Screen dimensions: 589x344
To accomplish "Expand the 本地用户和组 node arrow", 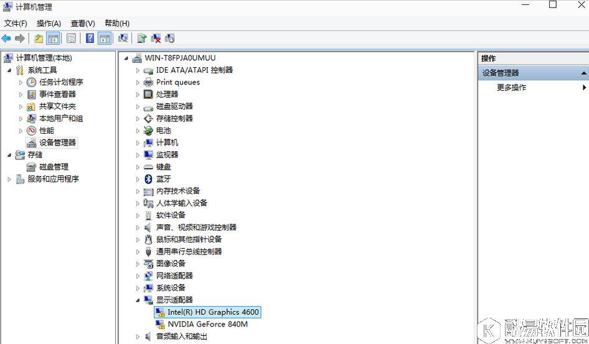I will [x=21, y=119].
